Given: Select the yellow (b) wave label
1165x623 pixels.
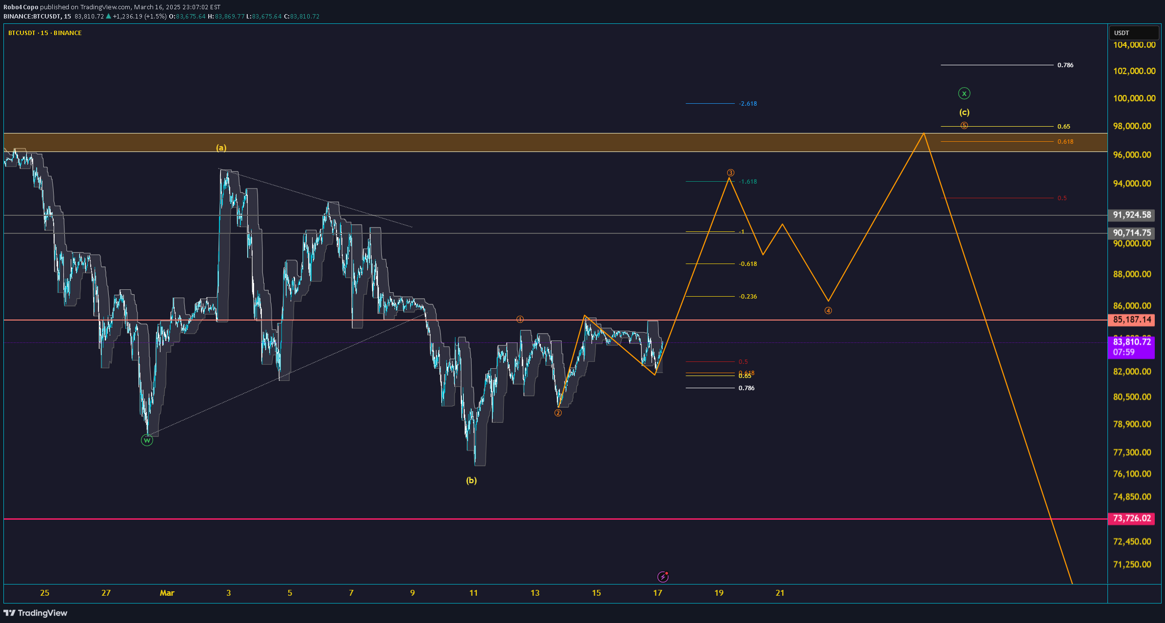Looking at the screenshot, I should click(471, 480).
